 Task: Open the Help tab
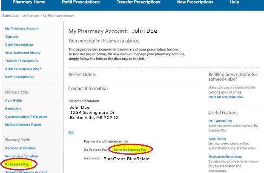pyautogui.click(x=235, y=2)
